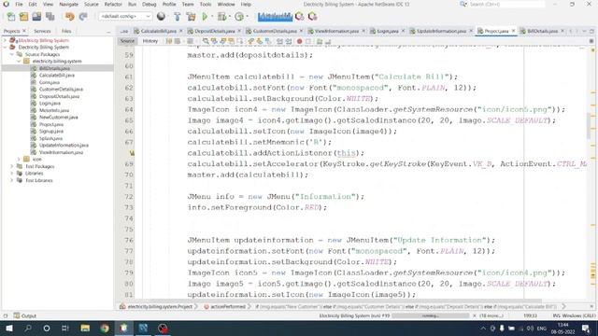Viewport: 598px width, 336px height.
Task: Expand the first (red) Electricity Billing System project
Action: click(5, 40)
